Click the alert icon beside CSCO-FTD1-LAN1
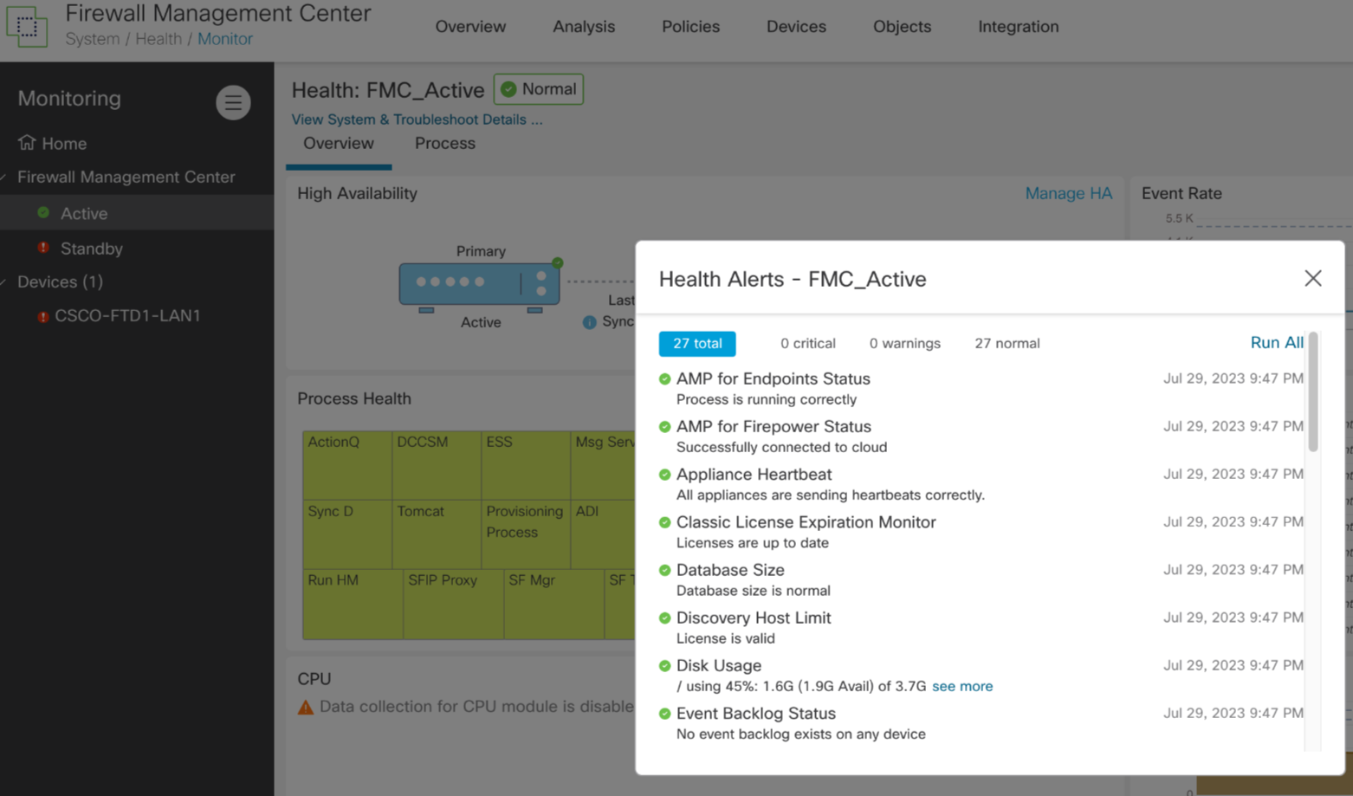 coord(43,315)
